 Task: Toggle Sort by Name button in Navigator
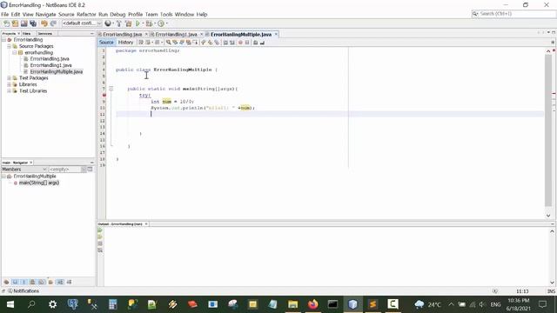click(x=60, y=282)
